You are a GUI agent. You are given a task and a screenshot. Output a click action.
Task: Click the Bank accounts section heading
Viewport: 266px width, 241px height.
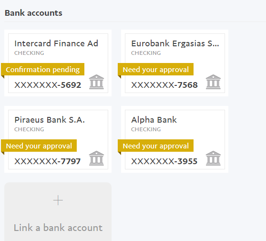[x=33, y=13]
